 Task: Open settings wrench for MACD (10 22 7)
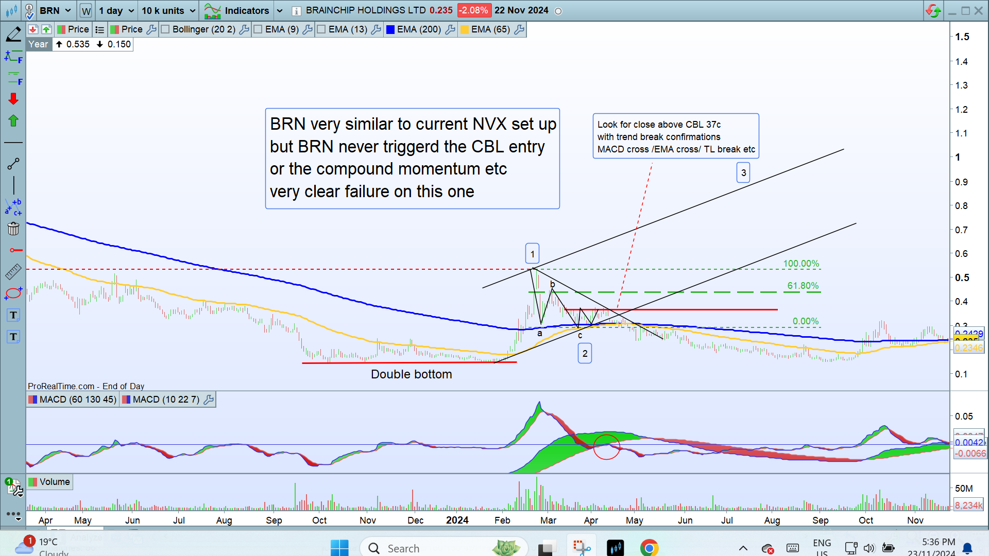pyautogui.click(x=209, y=399)
